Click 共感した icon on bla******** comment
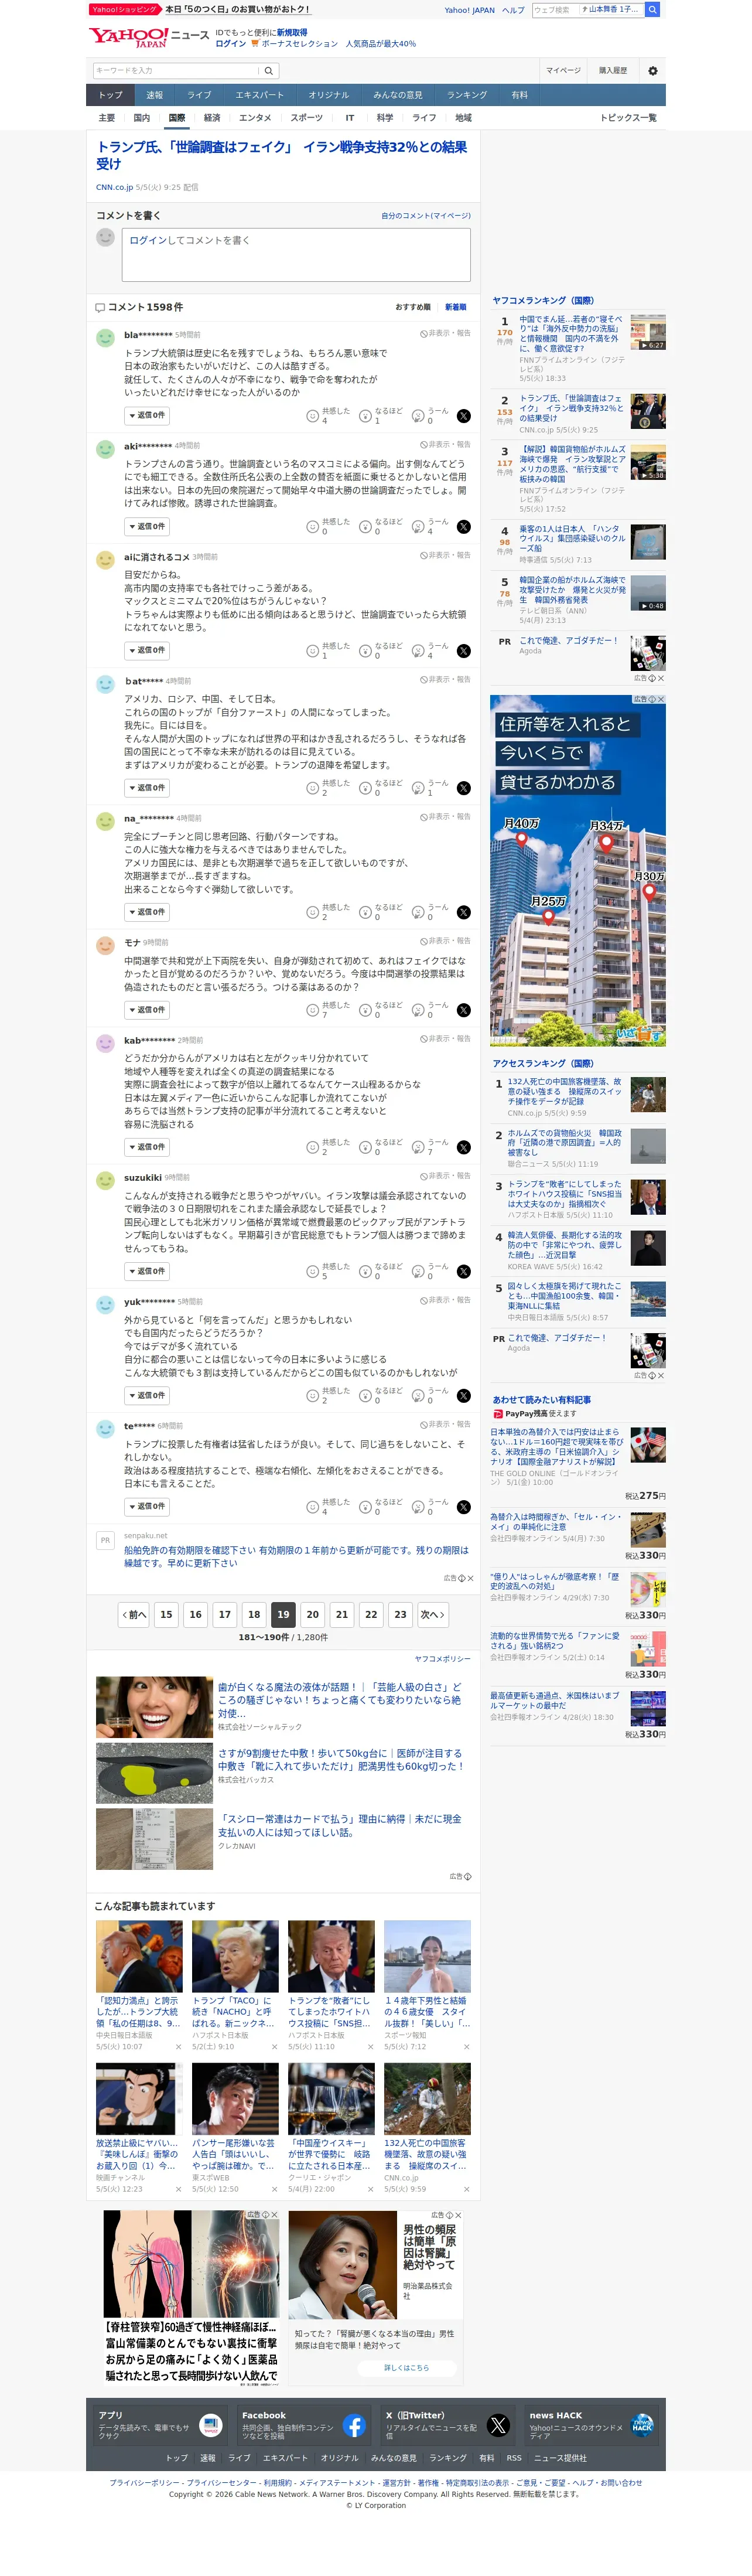 pyautogui.click(x=312, y=416)
